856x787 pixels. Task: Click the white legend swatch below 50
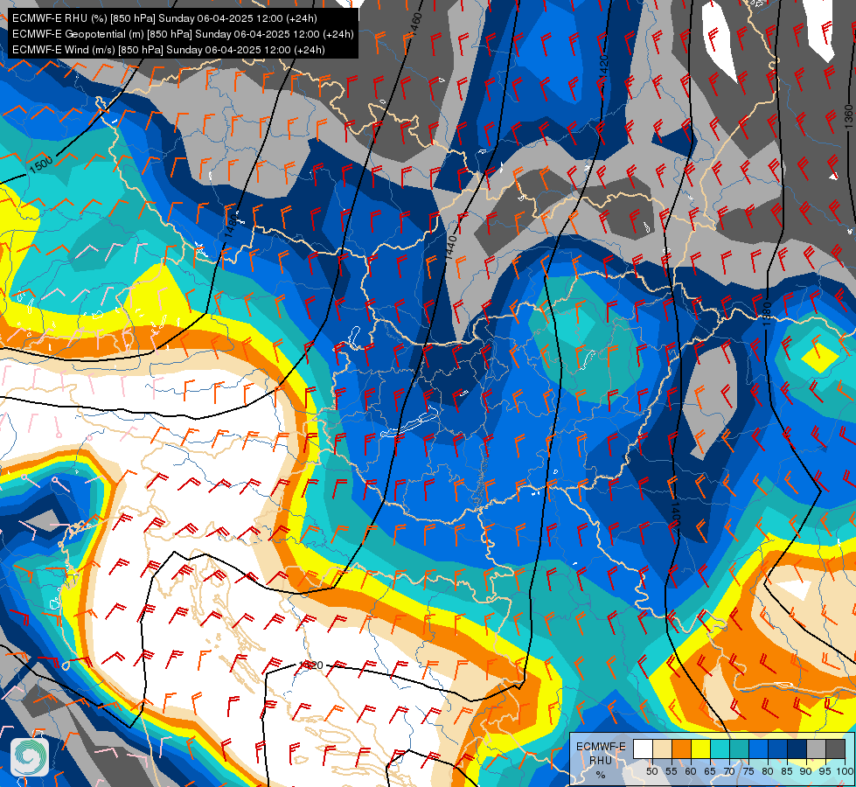(643, 749)
